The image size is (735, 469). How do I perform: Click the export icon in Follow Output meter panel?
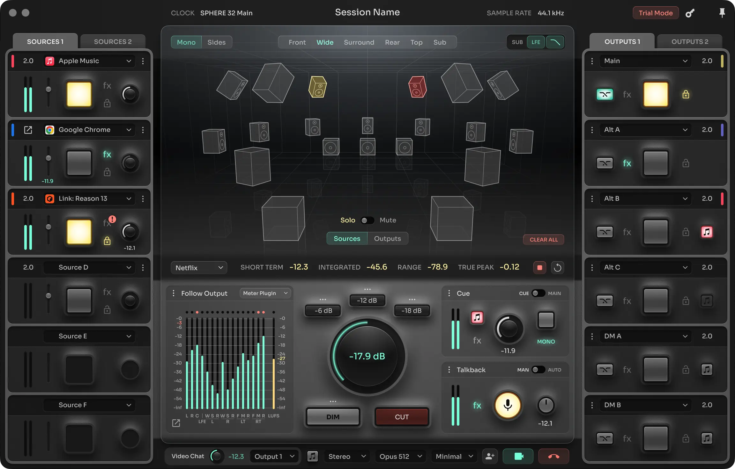pos(176,423)
